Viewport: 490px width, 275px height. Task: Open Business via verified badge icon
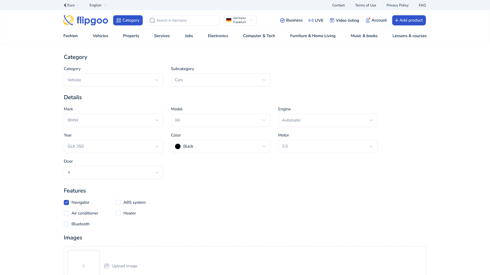click(x=282, y=20)
